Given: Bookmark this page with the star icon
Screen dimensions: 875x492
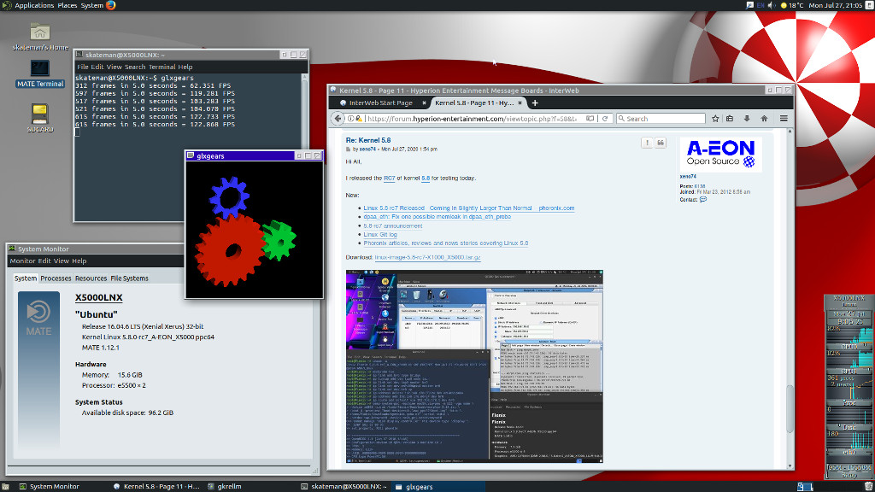Looking at the screenshot, I should pos(715,118).
